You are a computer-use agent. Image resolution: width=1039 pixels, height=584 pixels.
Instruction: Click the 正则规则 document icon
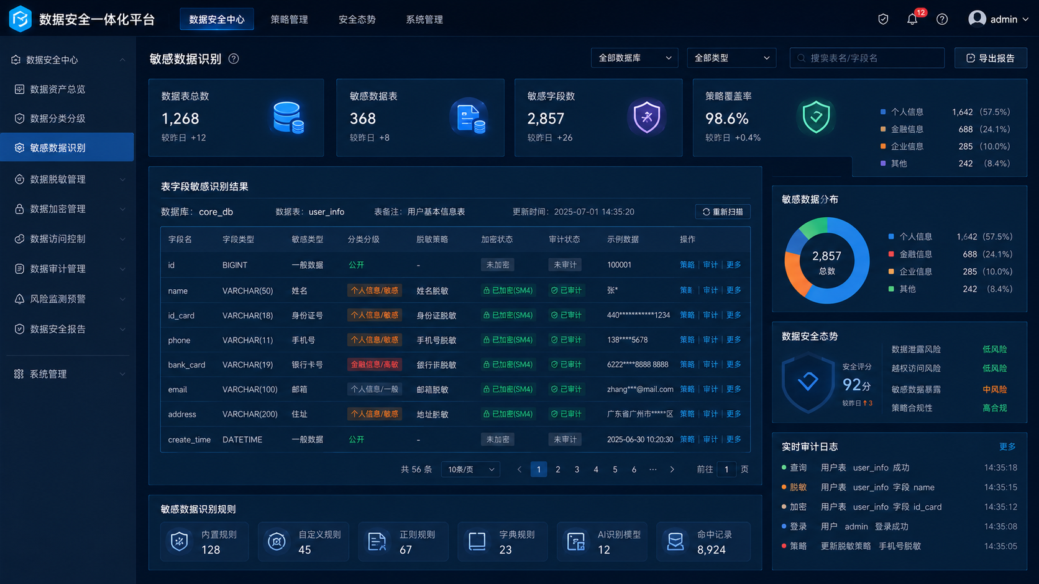[377, 541]
